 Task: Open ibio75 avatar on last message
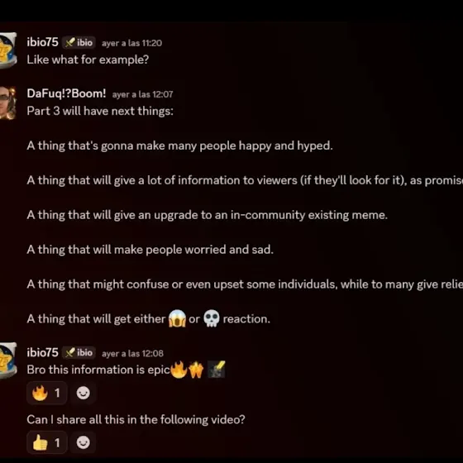coord(7,360)
